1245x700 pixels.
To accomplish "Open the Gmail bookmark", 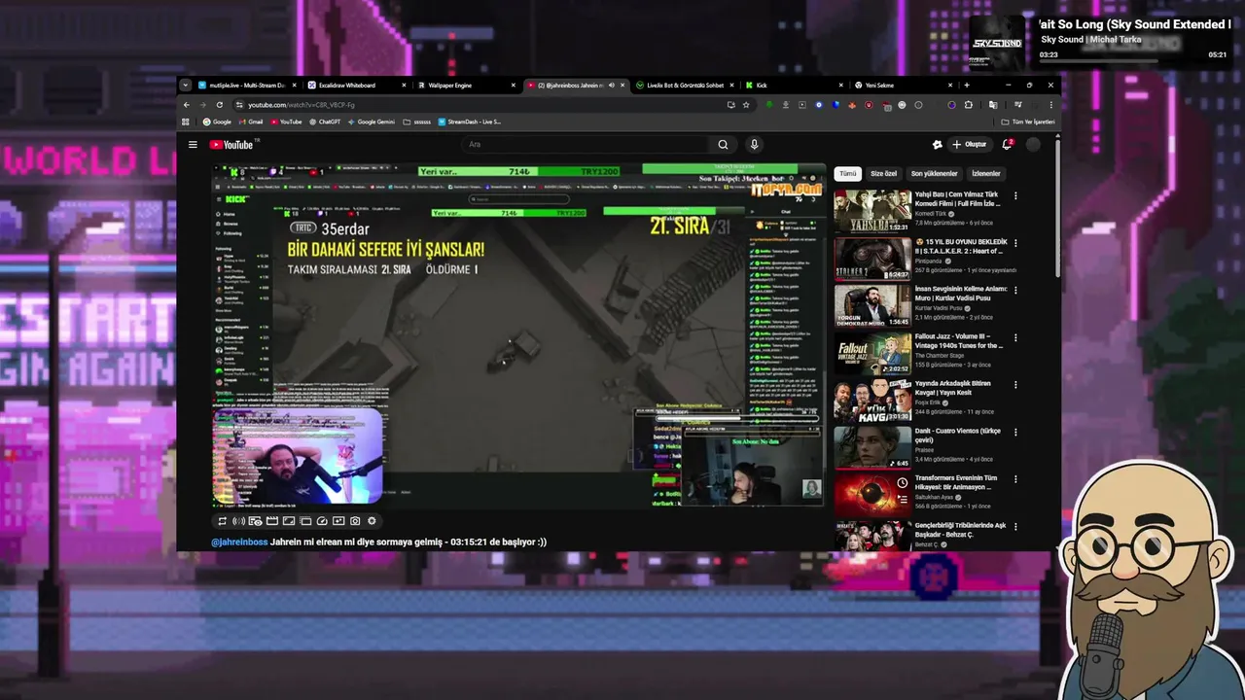I will click(250, 122).
